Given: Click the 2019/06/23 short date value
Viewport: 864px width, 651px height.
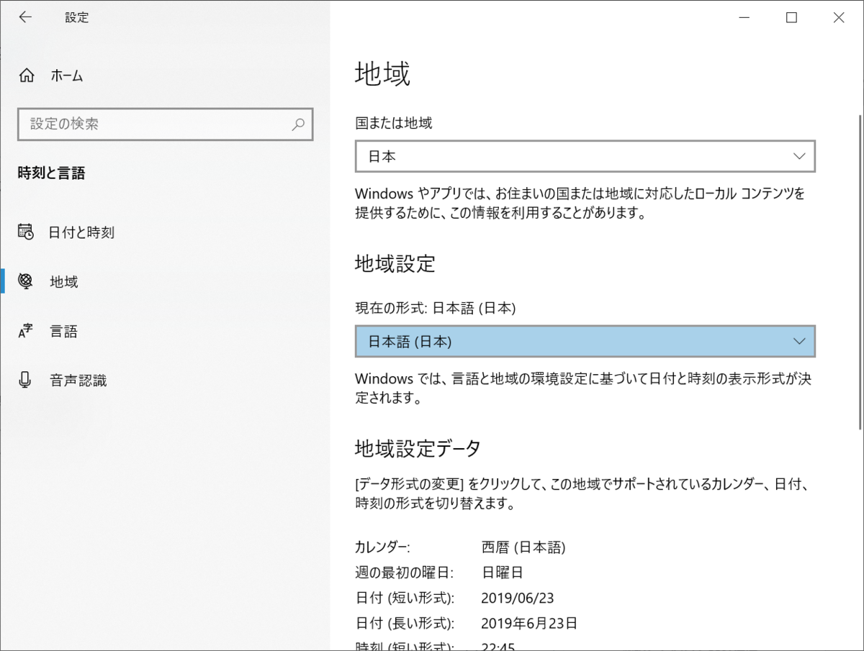Looking at the screenshot, I should (517, 598).
